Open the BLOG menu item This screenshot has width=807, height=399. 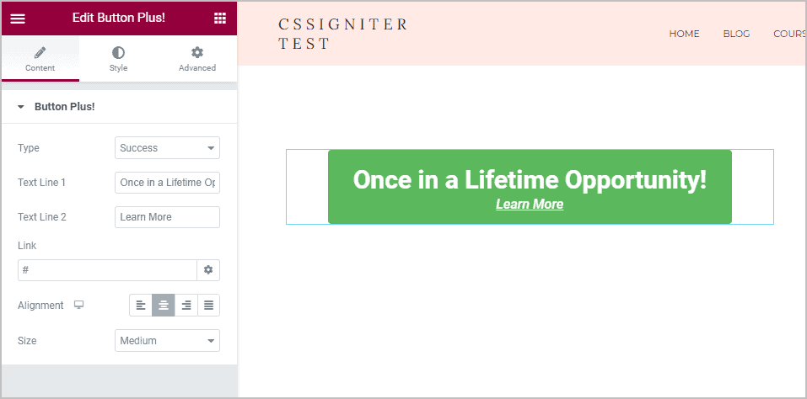[x=736, y=35]
